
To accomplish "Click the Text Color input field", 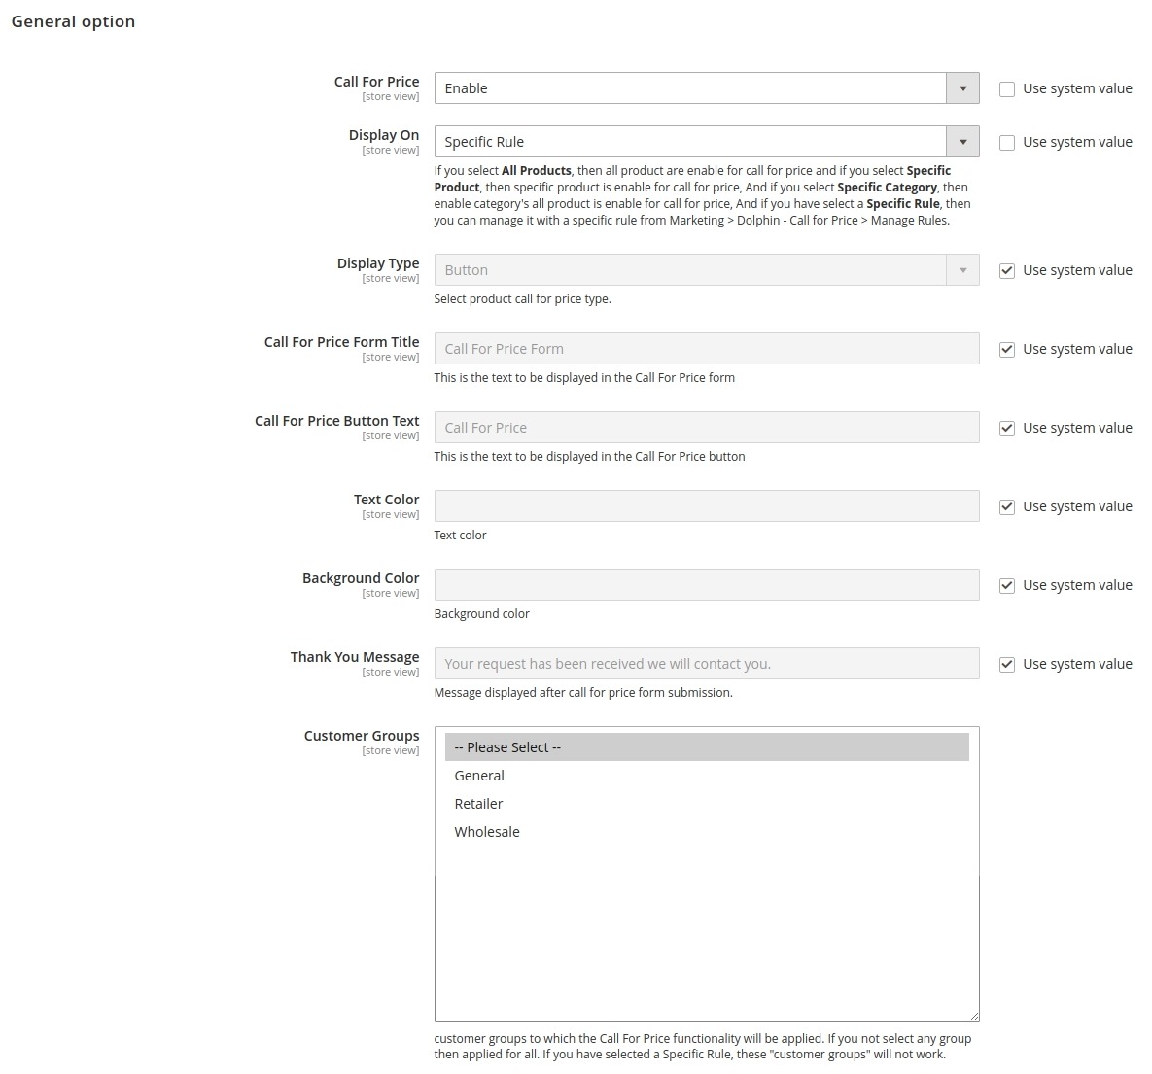I will pyautogui.click(x=706, y=506).
